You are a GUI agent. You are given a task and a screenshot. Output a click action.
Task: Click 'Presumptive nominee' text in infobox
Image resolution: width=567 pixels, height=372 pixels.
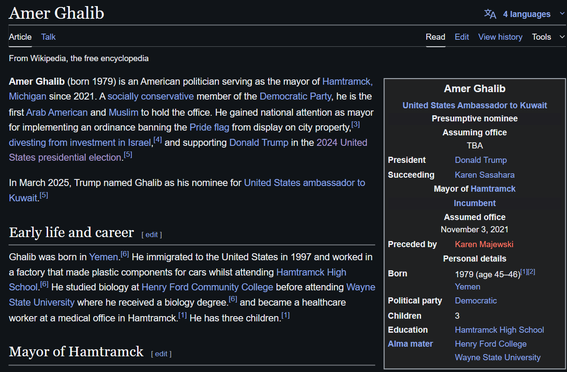tap(475, 118)
